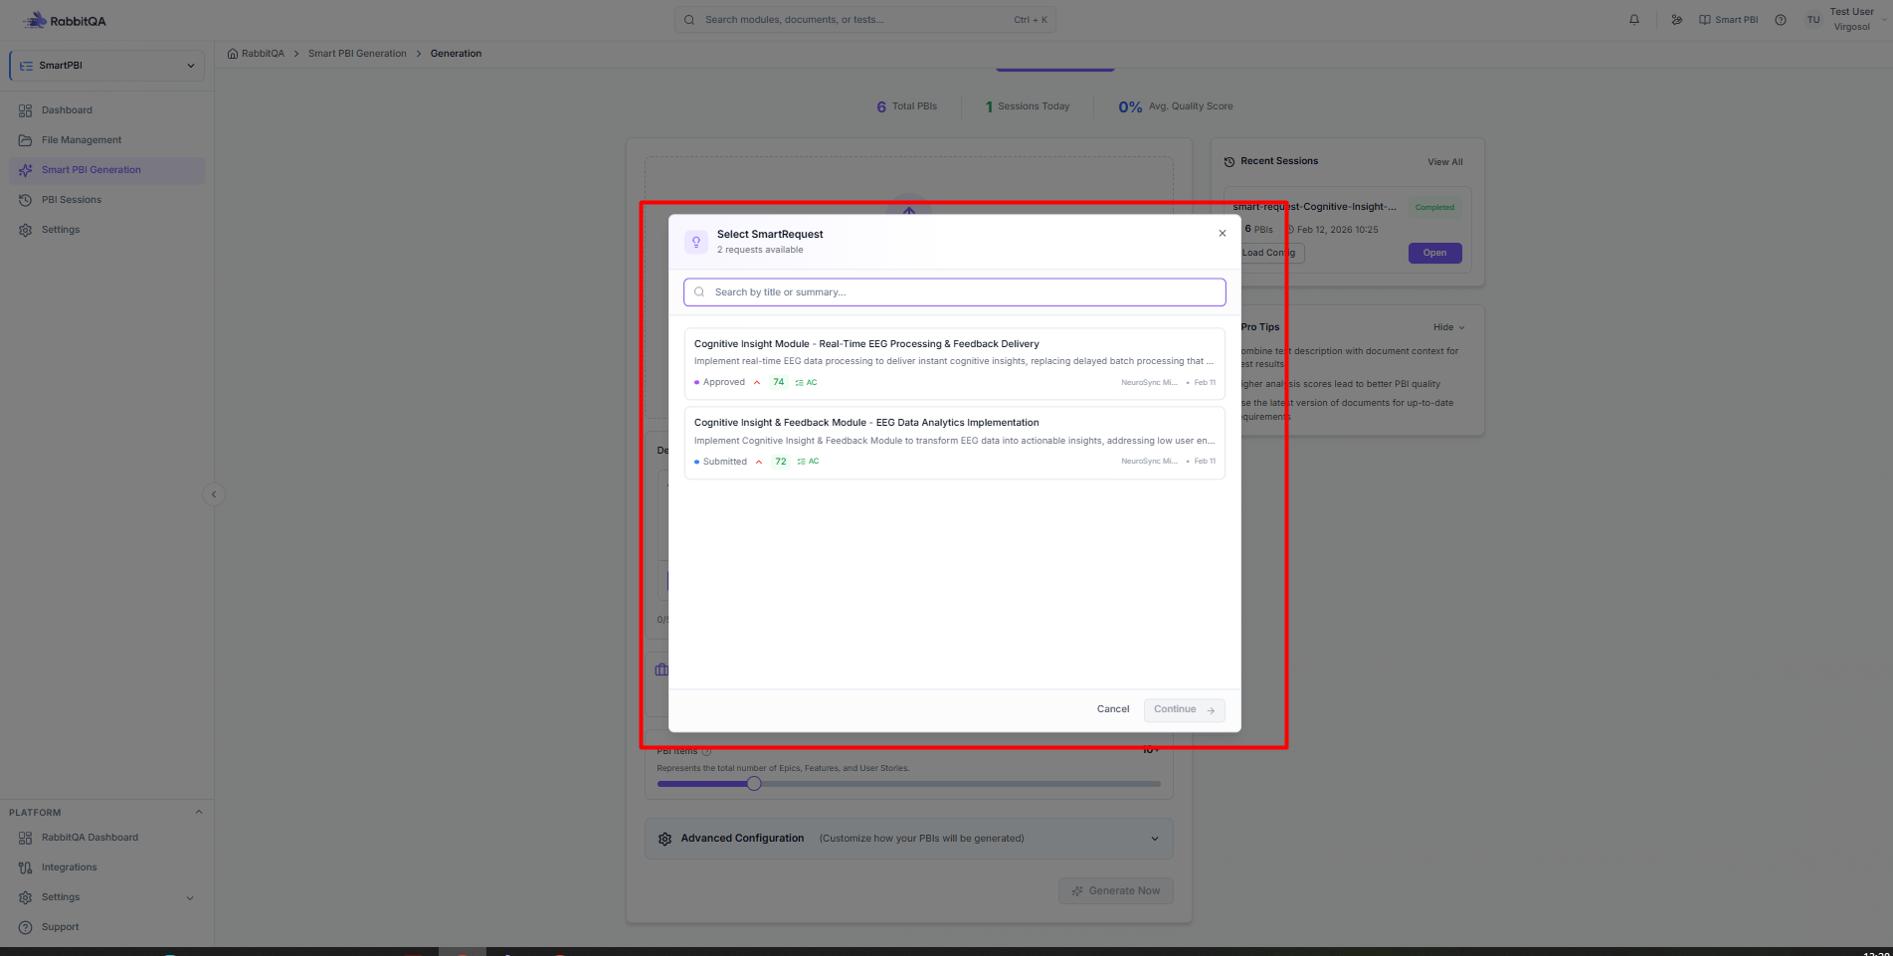Image resolution: width=1893 pixels, height=956 pixels.
Task: Collapse the sidebar with the arrow button
Action: [x=214, y=494]
